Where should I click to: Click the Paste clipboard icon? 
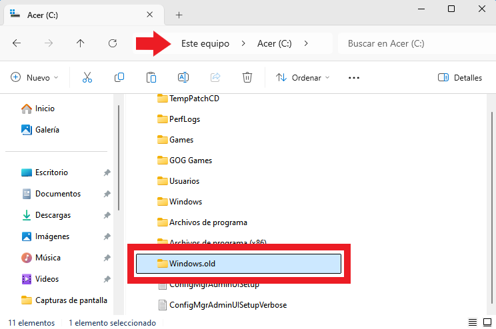pos(151,77)
